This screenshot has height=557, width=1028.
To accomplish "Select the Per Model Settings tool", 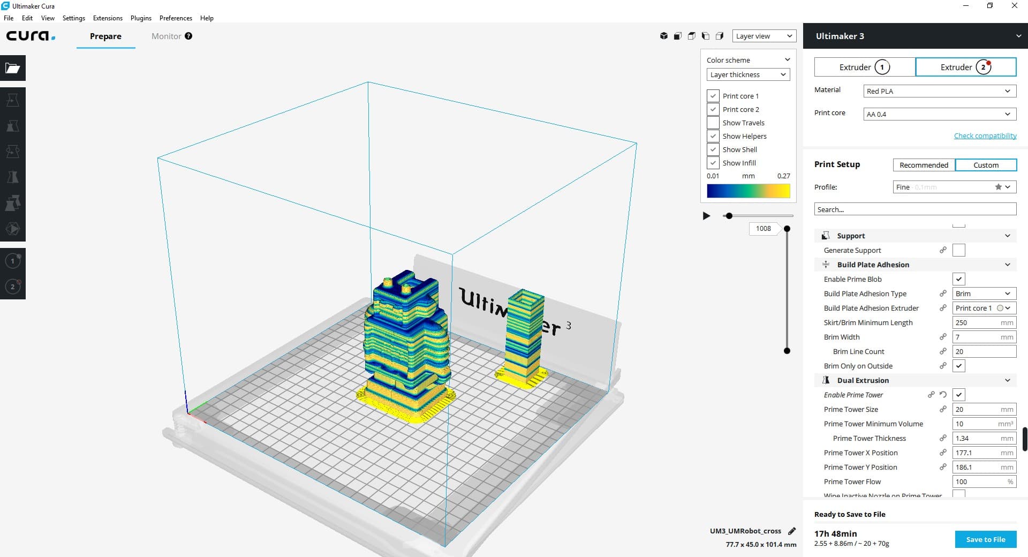I will pyautogui.click(x=13, y=203).
